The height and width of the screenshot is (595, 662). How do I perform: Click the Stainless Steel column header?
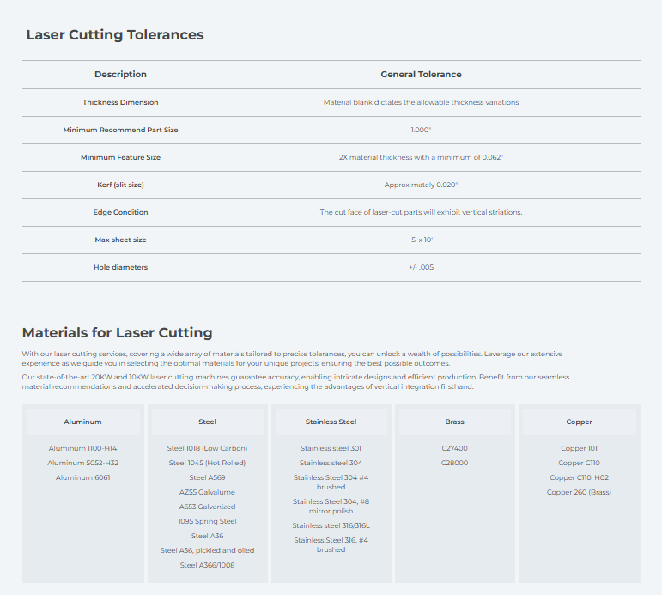point(331,422)
